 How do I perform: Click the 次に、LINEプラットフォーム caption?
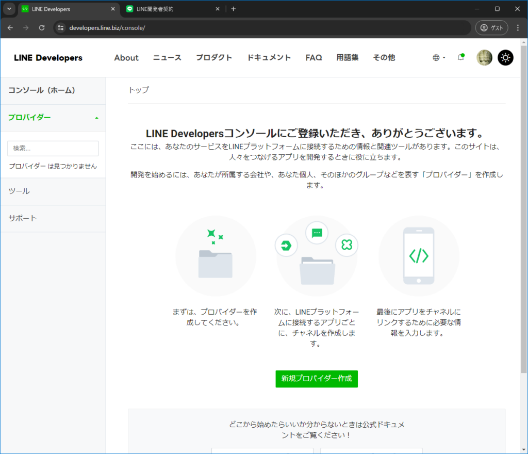pyautogui.click(x=317, y=328)
